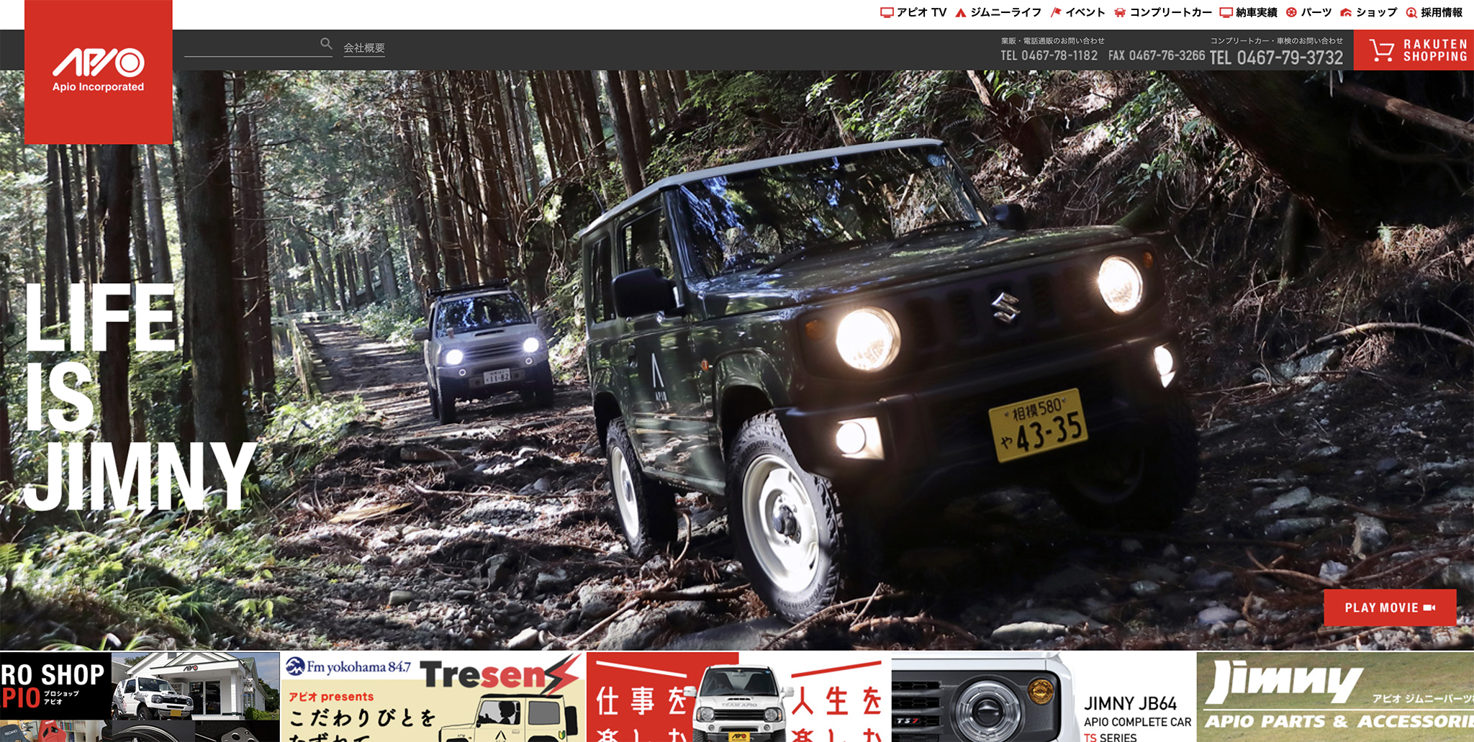Image resolution: width=1474 pixels, height=742 pixels.
Task: Open the Jimny Apio Parts & Accessories banner
Action: coord(1336,697)
